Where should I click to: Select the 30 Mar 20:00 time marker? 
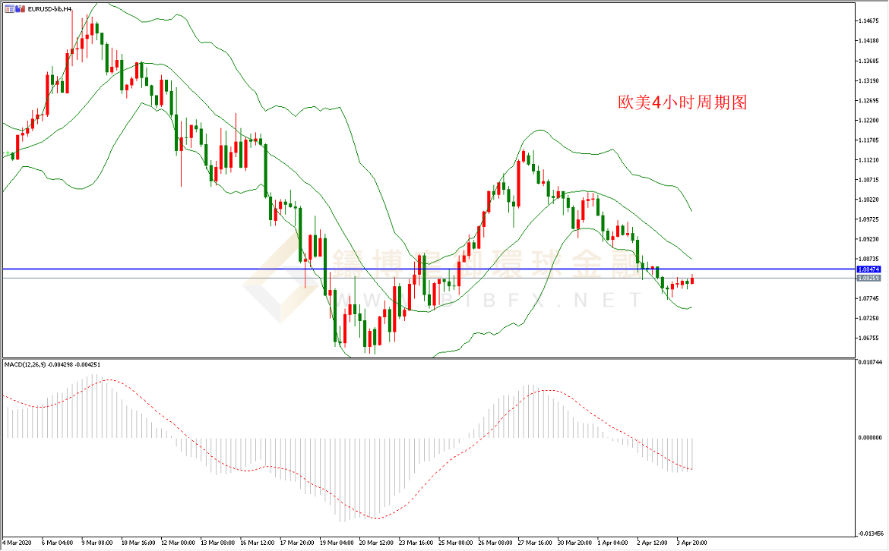click(575, 543)
